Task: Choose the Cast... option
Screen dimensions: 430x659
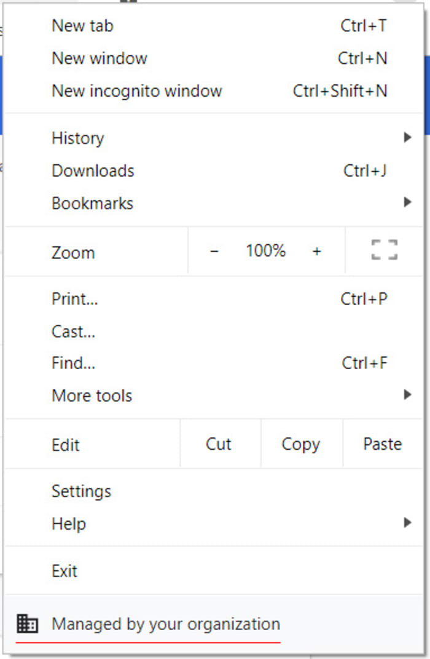Action: coord(73,332)
